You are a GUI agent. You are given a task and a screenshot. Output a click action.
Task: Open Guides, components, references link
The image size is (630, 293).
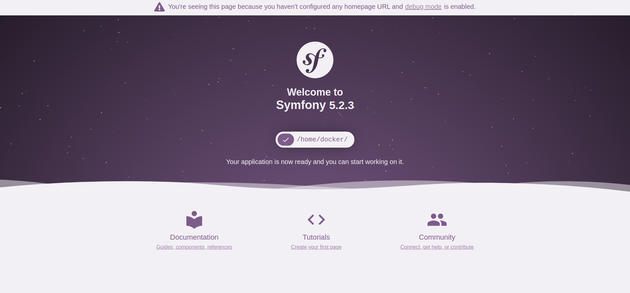194,247
